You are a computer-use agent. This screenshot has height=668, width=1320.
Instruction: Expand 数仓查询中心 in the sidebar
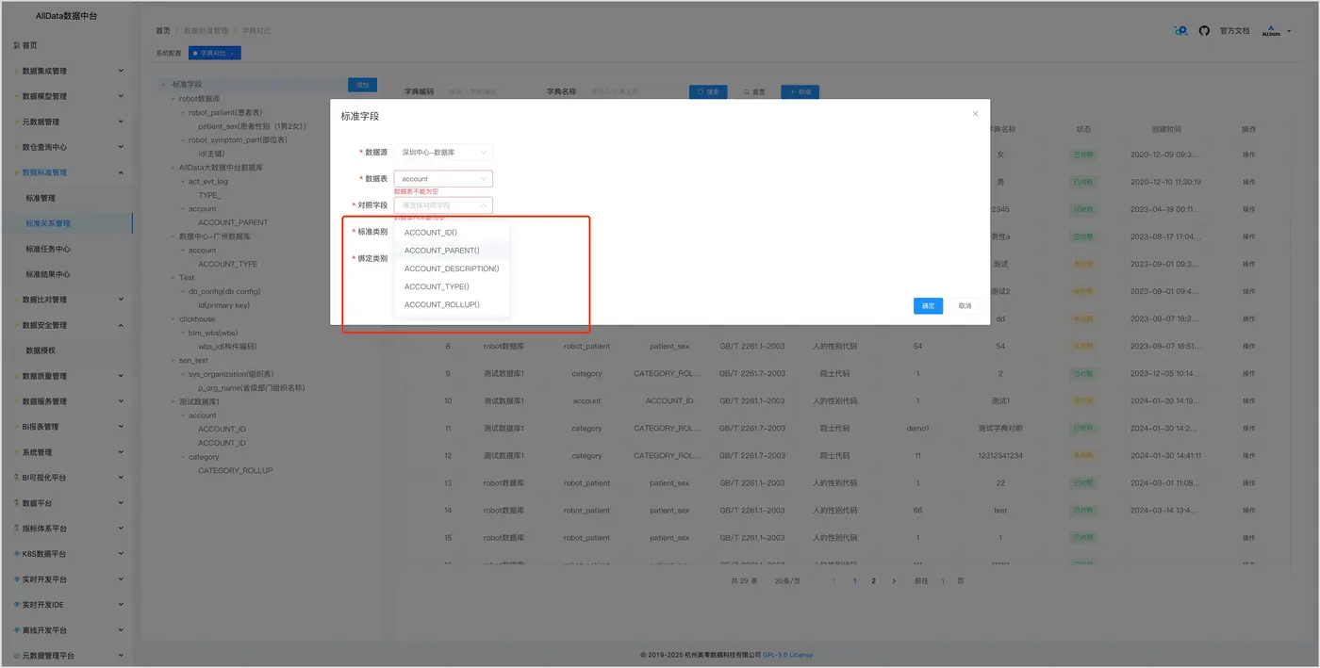click(x=67, y=147)
